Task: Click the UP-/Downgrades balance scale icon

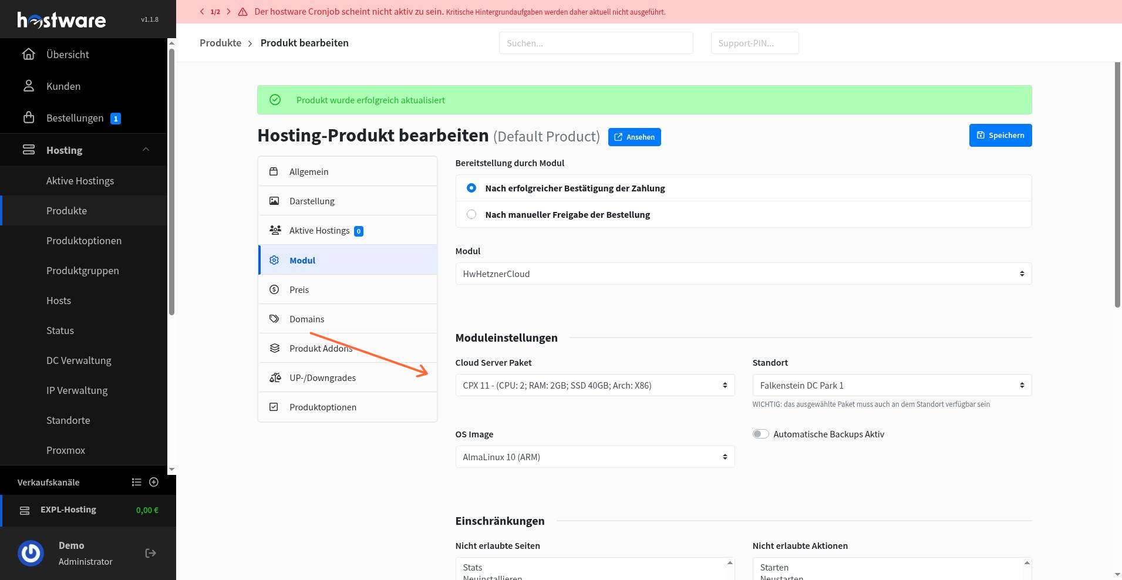Action: 275,377
